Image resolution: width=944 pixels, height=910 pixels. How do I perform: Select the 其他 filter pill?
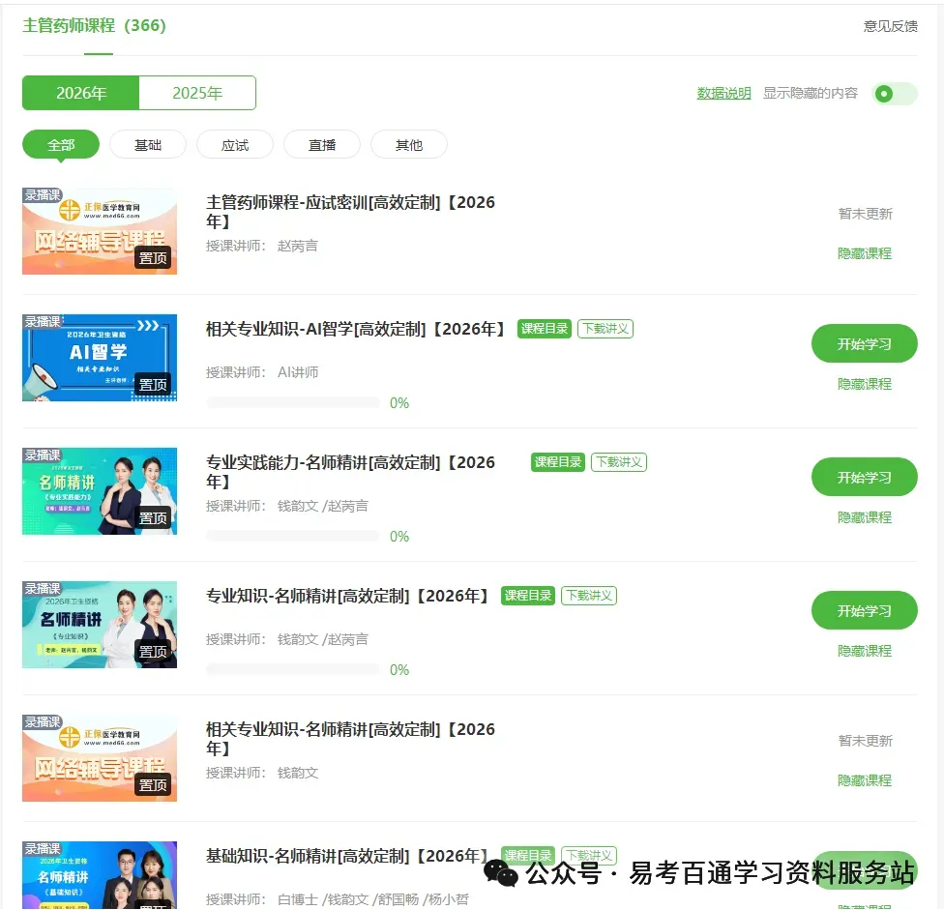click(x=409, y=144)
